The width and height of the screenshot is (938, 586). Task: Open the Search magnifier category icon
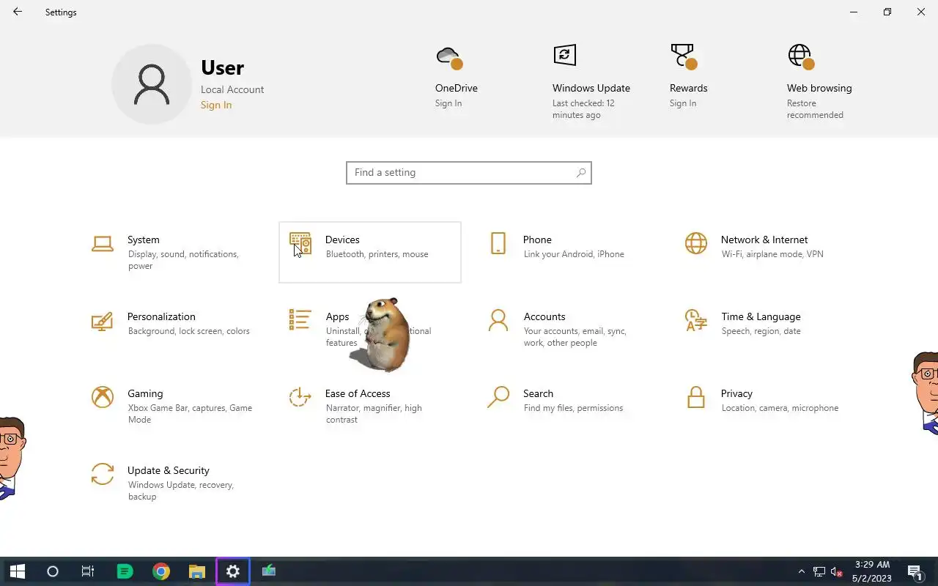point(498,397)
